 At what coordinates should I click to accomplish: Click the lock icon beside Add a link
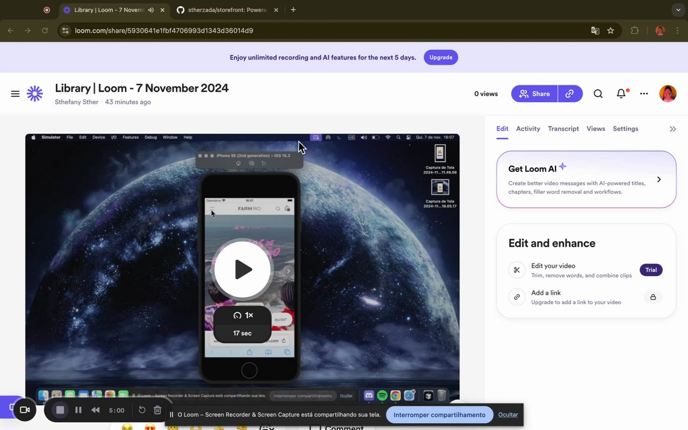[x=653, y=297]
